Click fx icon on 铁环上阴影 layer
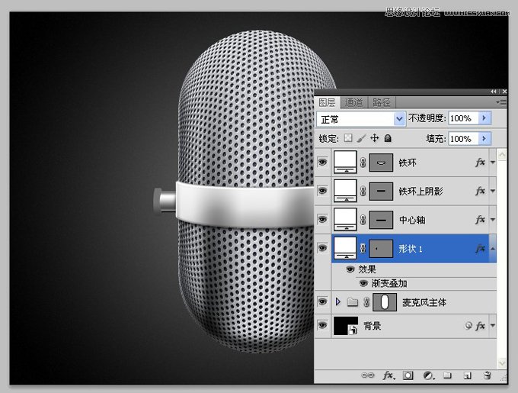 [x=481, y=191]
